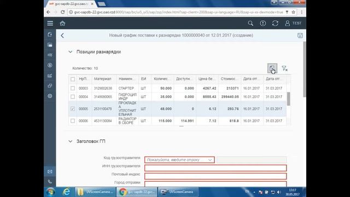The width and height of the screenshot is (350, 197).
Task: Click the Почтовый индекс input field
Action: pyautogui.click(x=215, y=176)
